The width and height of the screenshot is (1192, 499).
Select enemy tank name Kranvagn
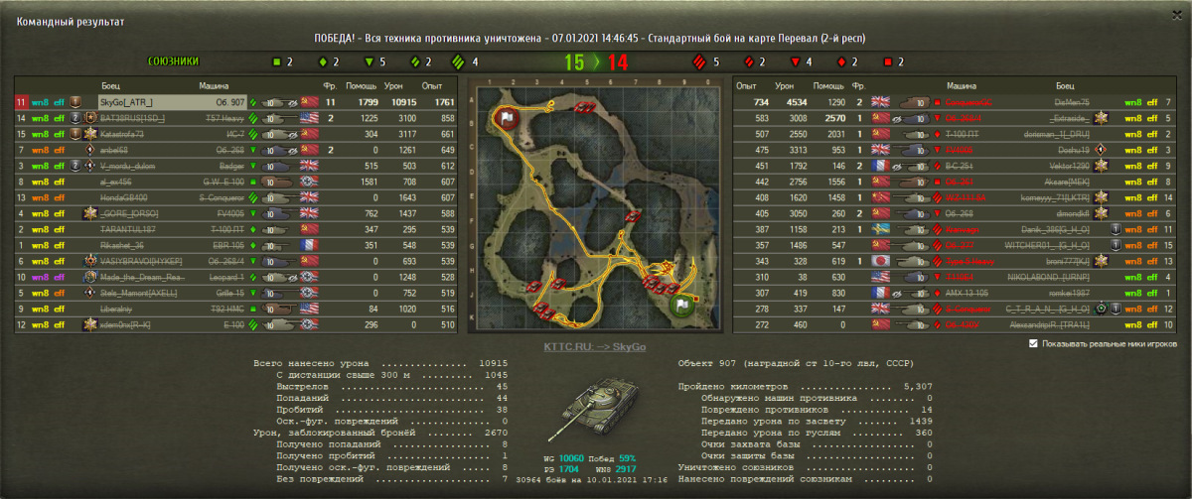(x=962, y=229)
